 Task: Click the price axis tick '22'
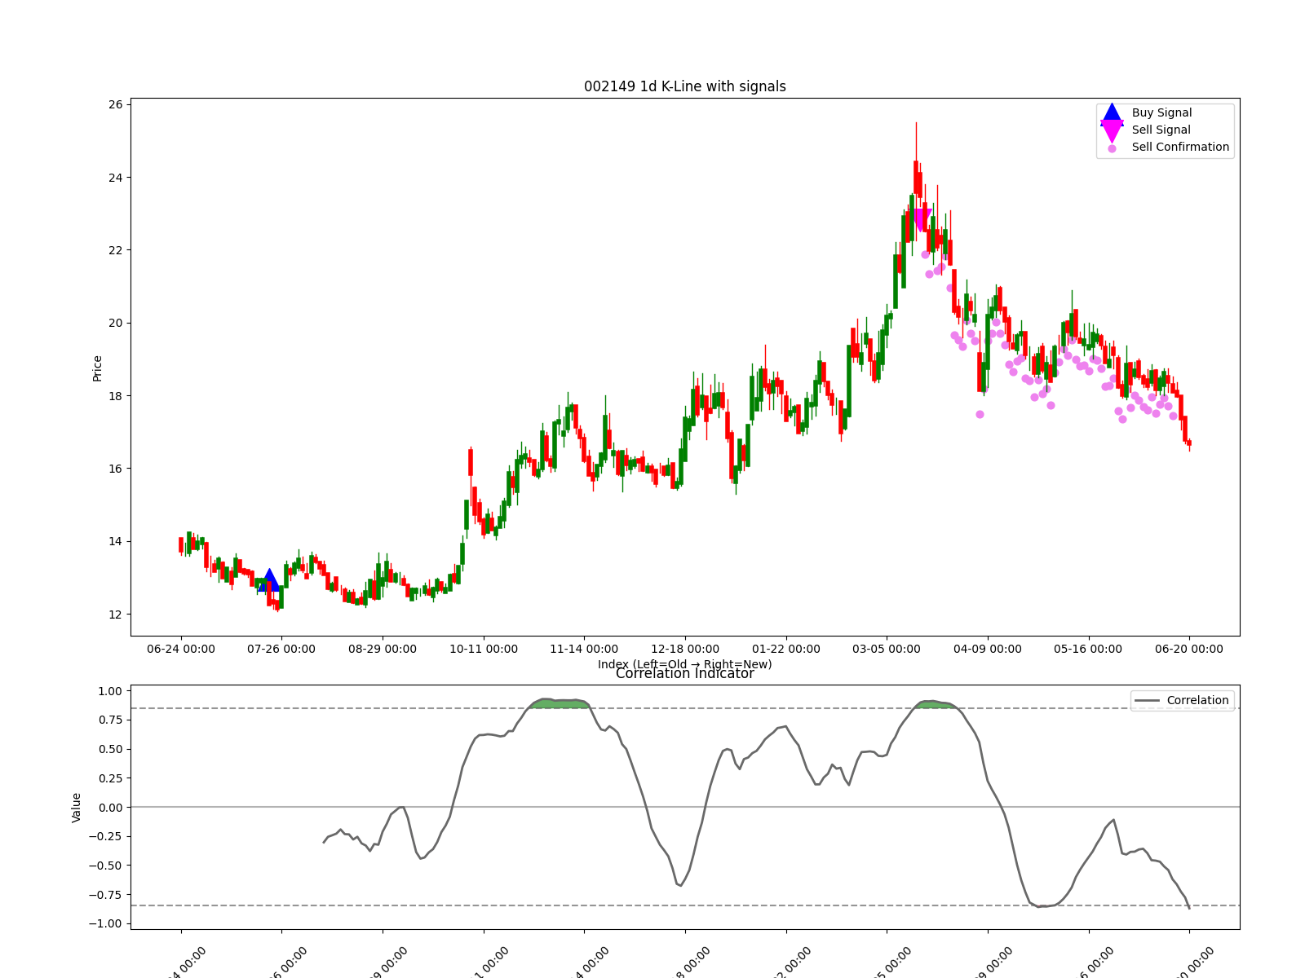pos(115,250)
